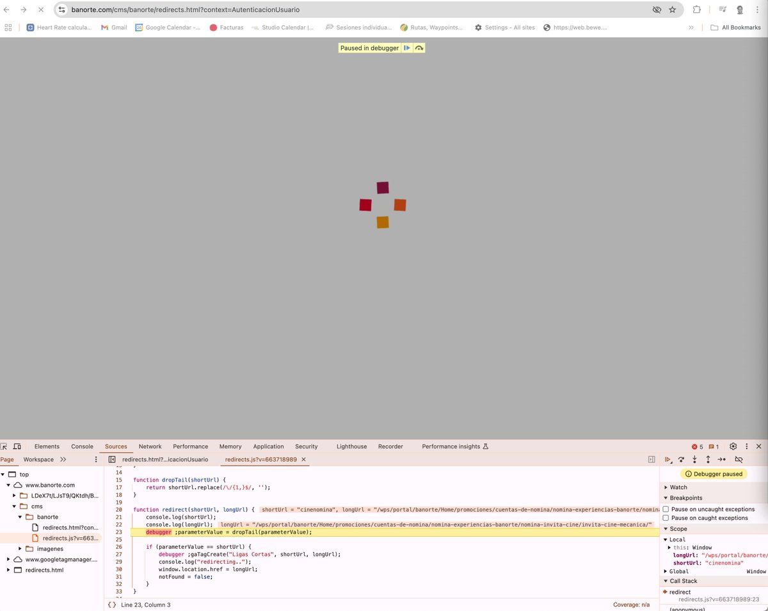Resume script execution in debugger pane
Image resolution: width=768 pixels, height=611 pixels.
pyautogui.click(x=668, y=459)
